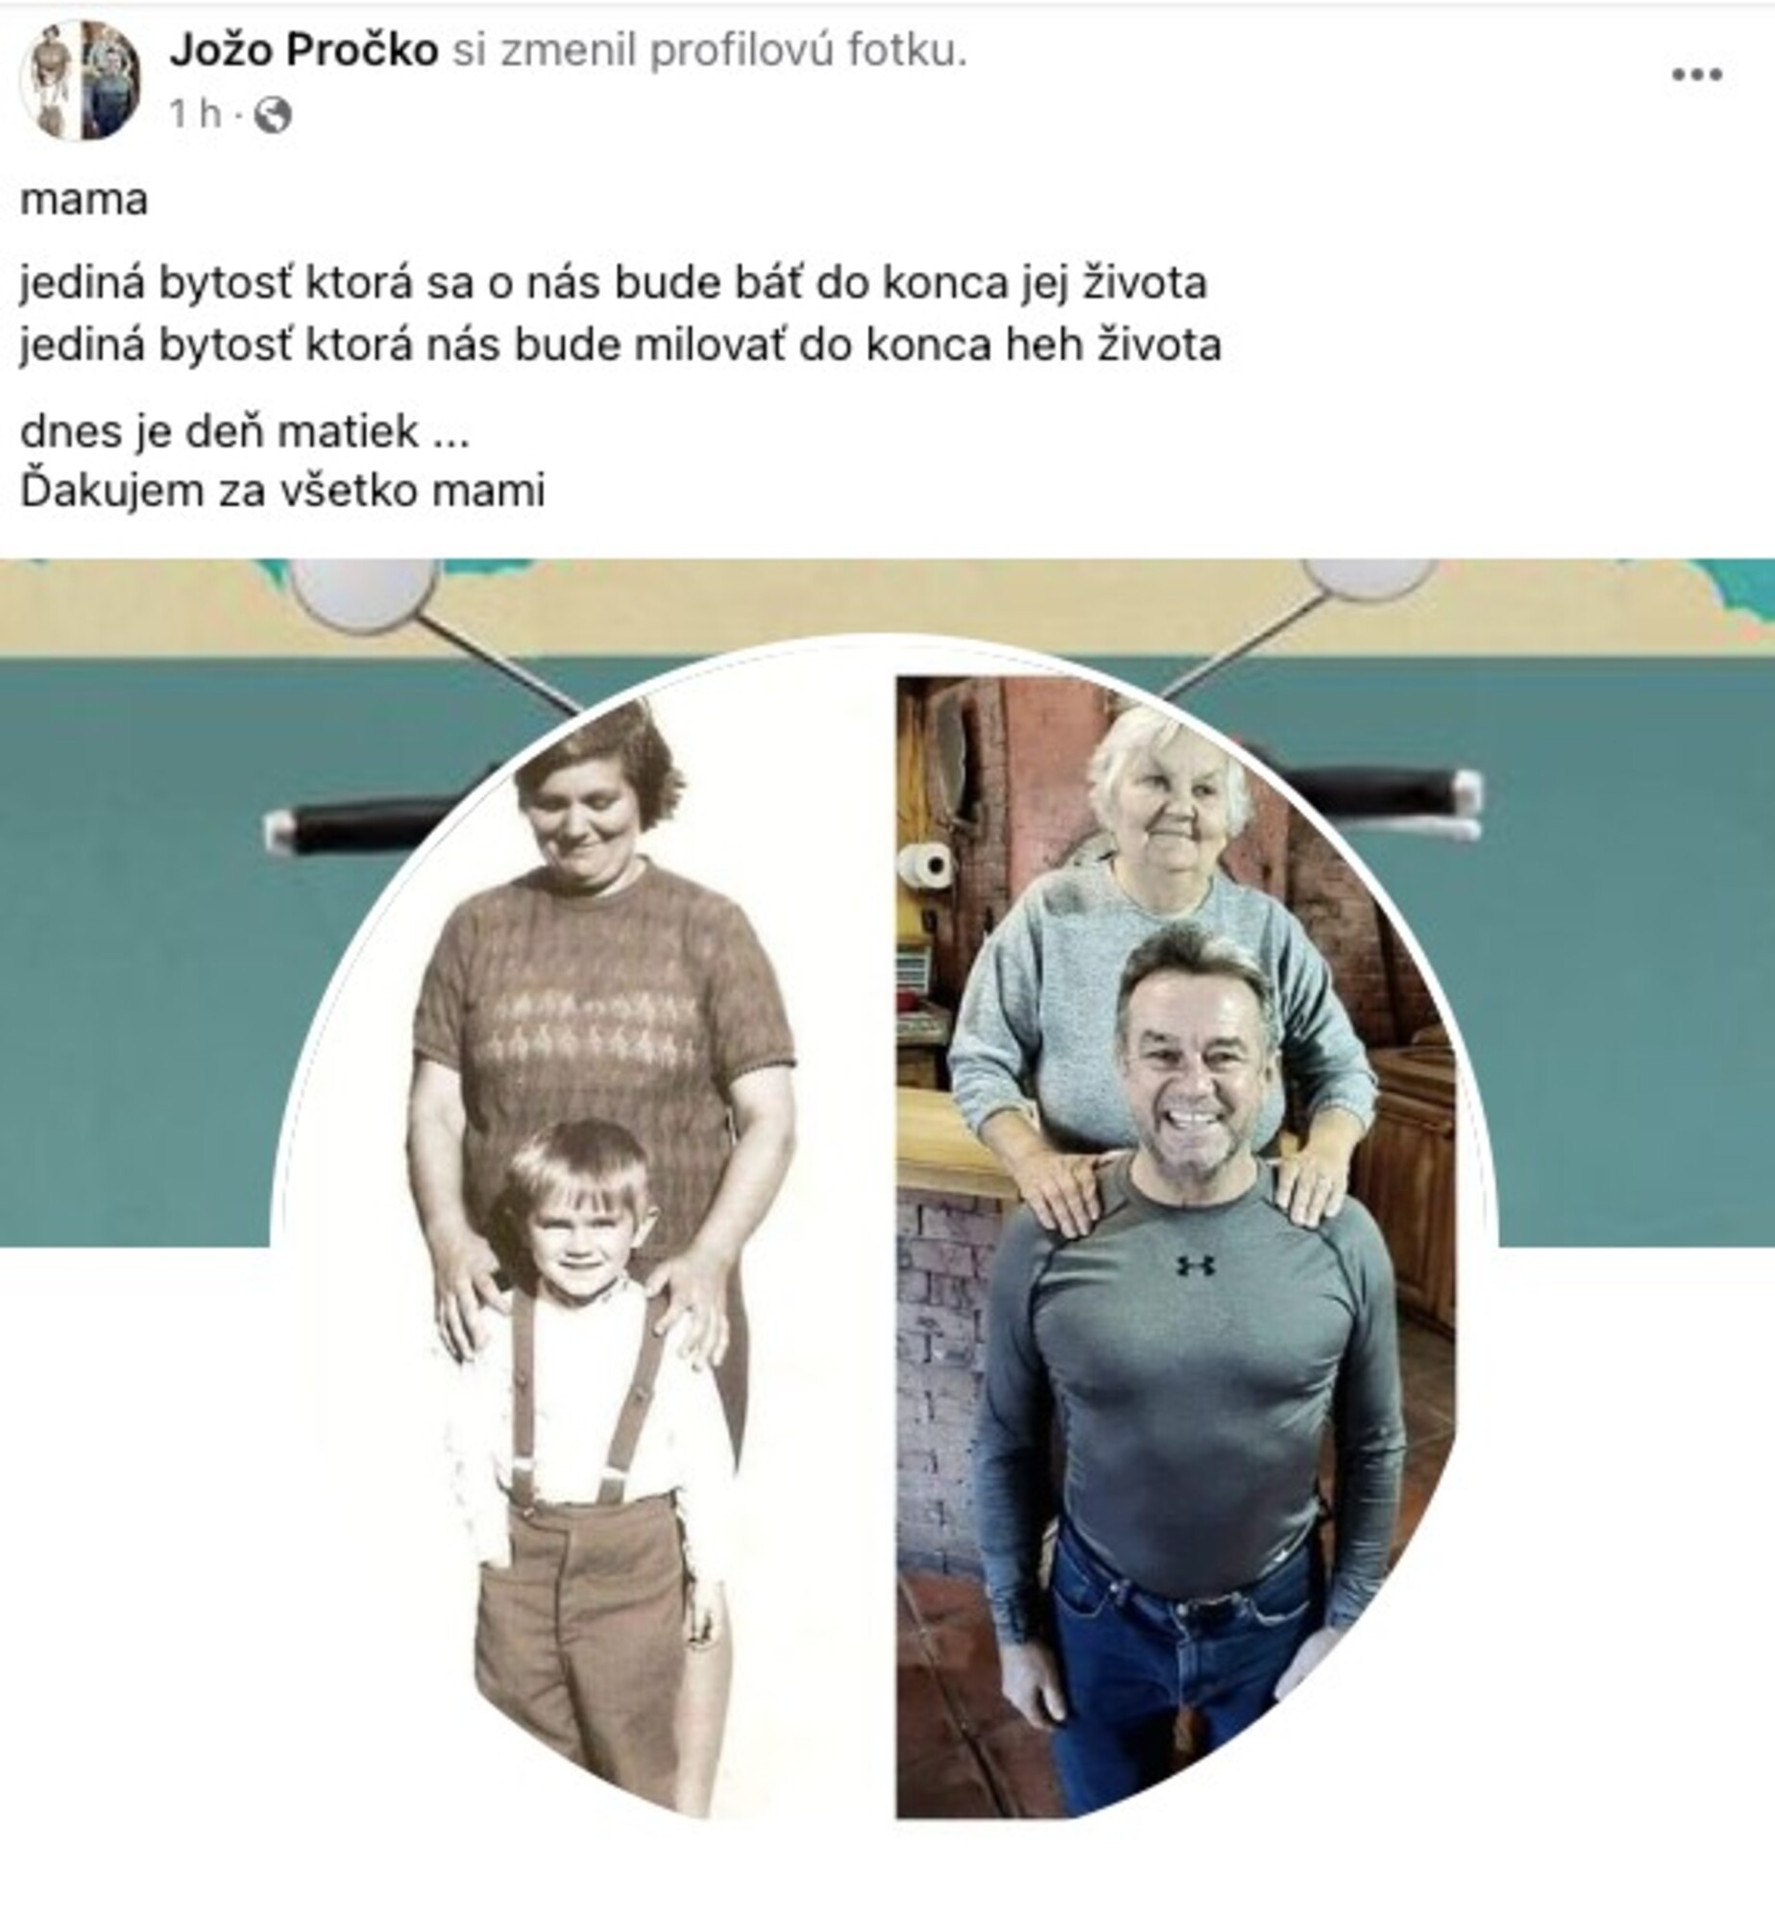Click the "si zmenil profilovú fotku" text
Screen dimensions: 1775x1921
coord(709,52)
